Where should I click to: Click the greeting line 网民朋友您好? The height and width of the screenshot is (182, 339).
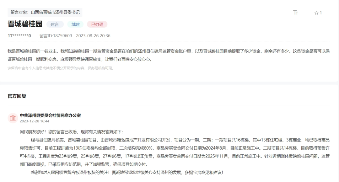click(x=71, y=132)
